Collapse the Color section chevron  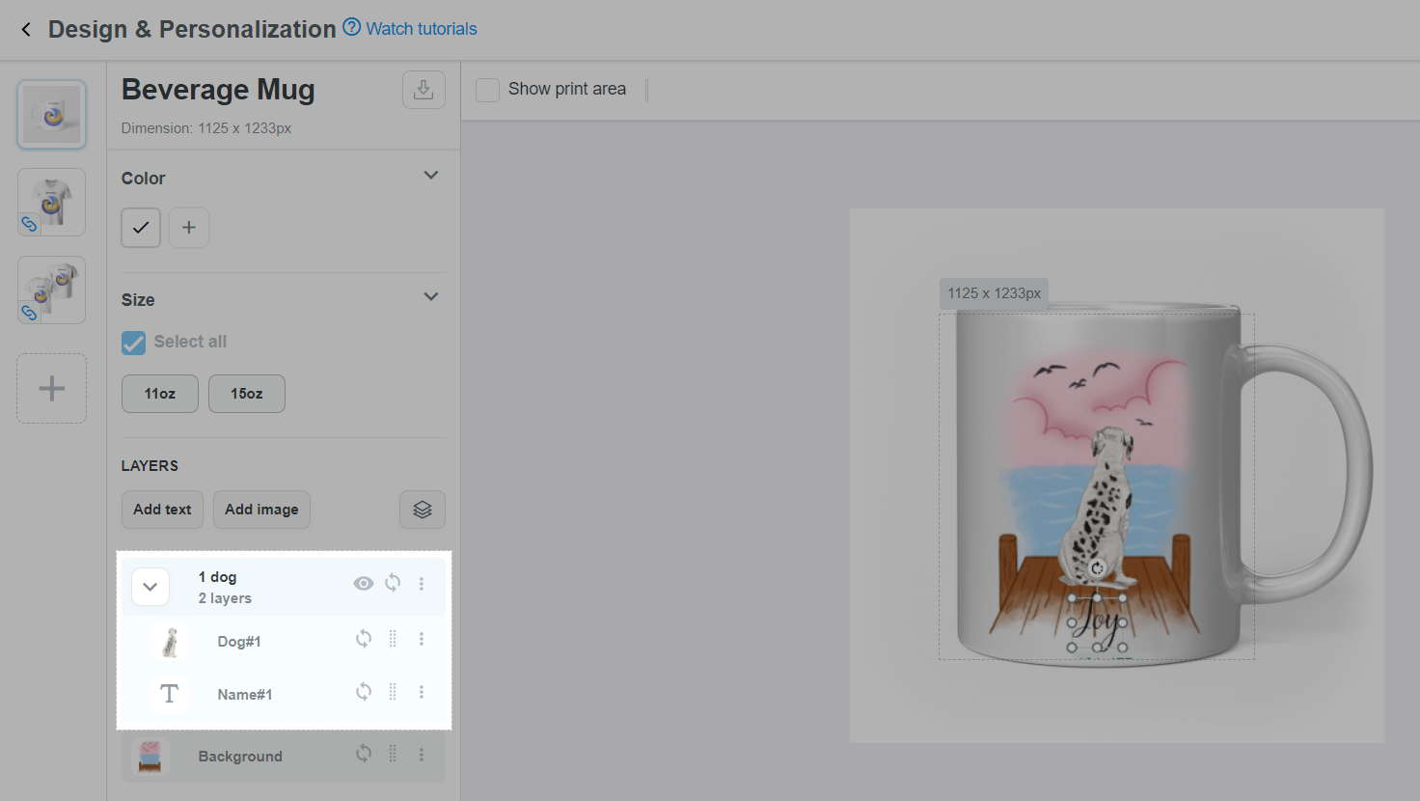(431, 175)
